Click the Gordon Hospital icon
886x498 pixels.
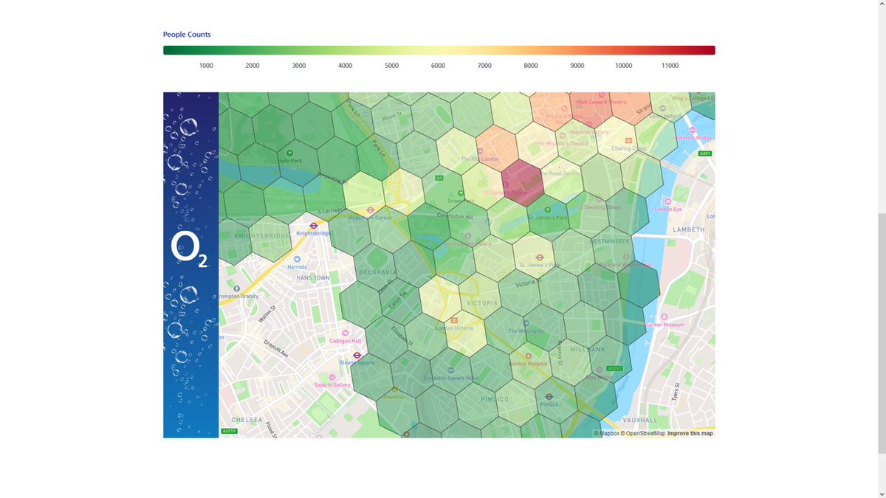(x=528, y=356)
